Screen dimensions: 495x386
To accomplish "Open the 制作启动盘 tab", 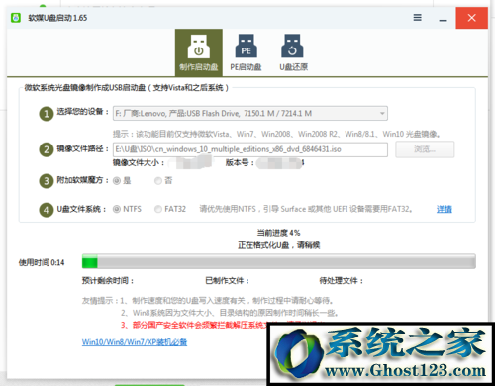I will [199, 52].
